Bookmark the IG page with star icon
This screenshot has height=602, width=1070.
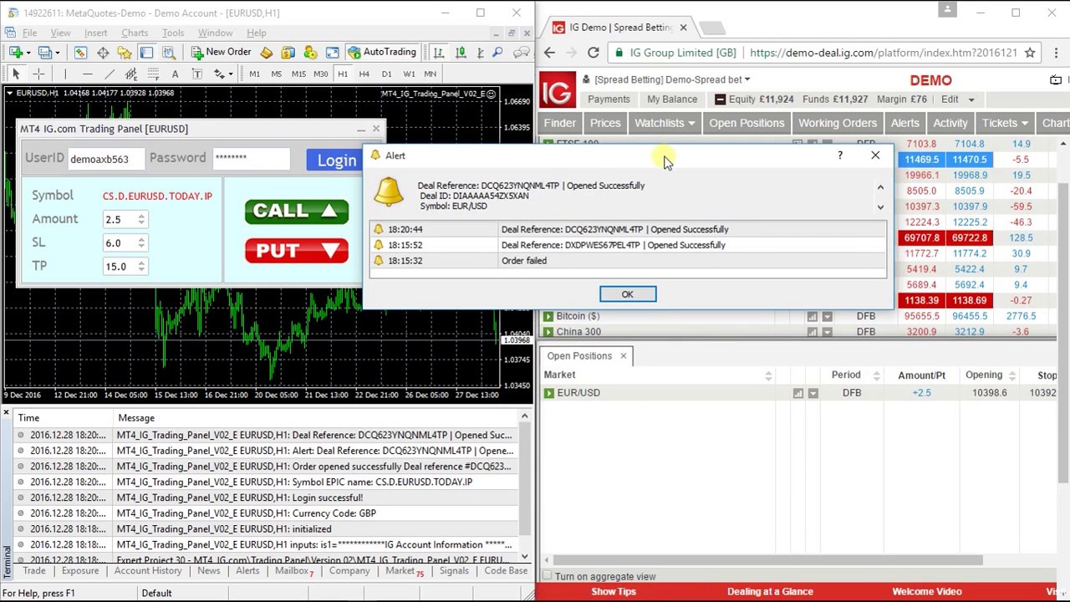pos(1030,53)
